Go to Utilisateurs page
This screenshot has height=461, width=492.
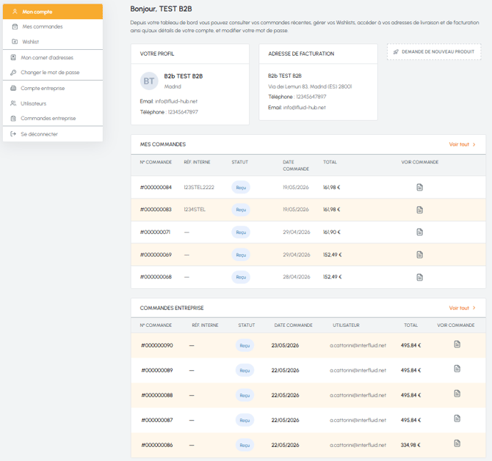pyautogui.click(x=53, y=103)
